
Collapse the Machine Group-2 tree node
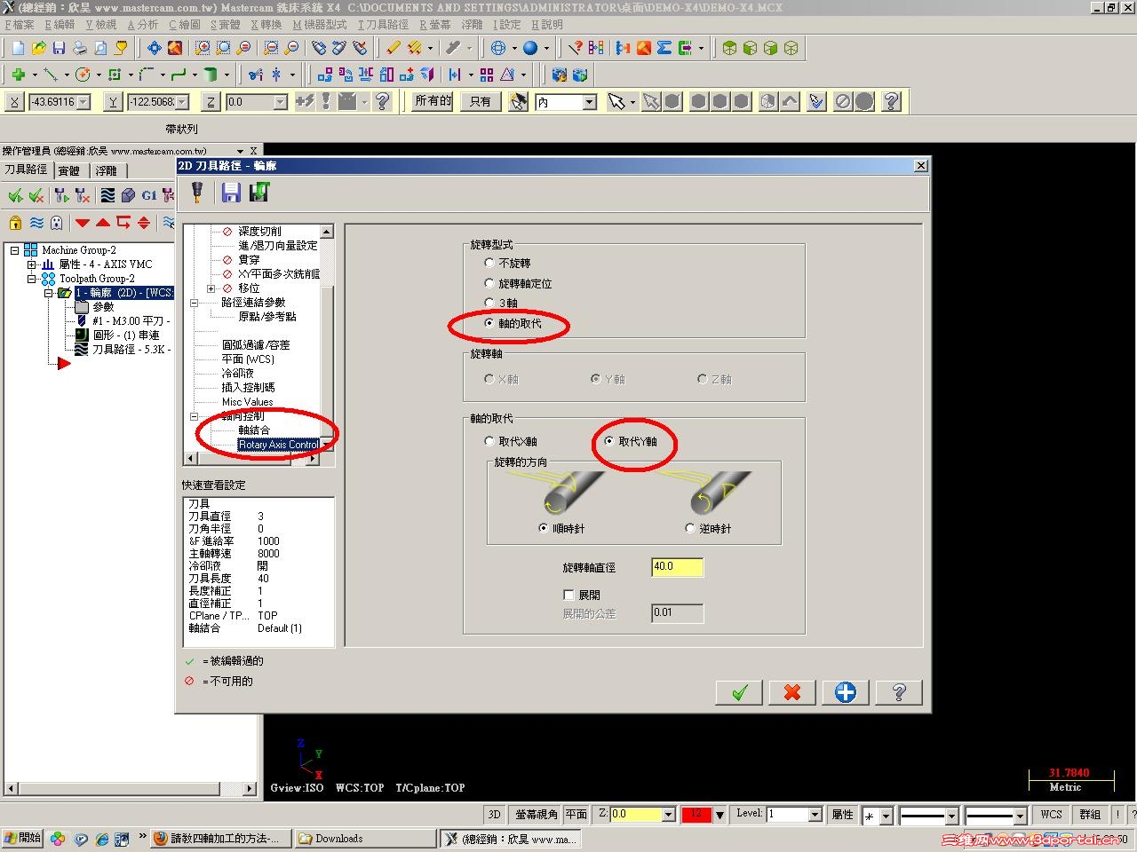coord(15,250)
